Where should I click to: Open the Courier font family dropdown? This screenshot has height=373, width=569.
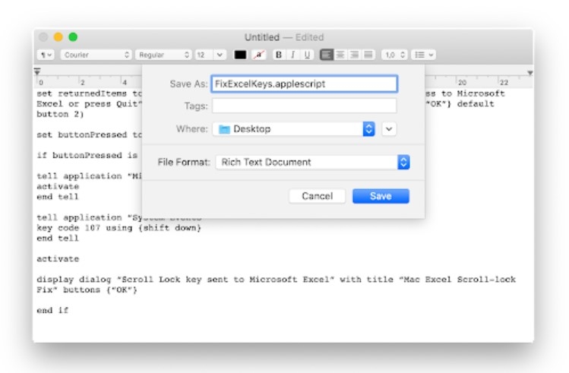point(96,55)
